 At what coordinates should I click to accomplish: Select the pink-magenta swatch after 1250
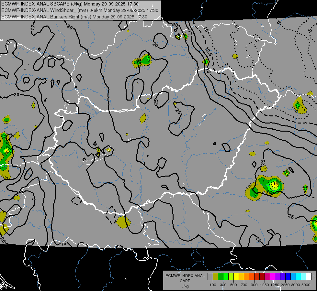[x=267, y=277]
